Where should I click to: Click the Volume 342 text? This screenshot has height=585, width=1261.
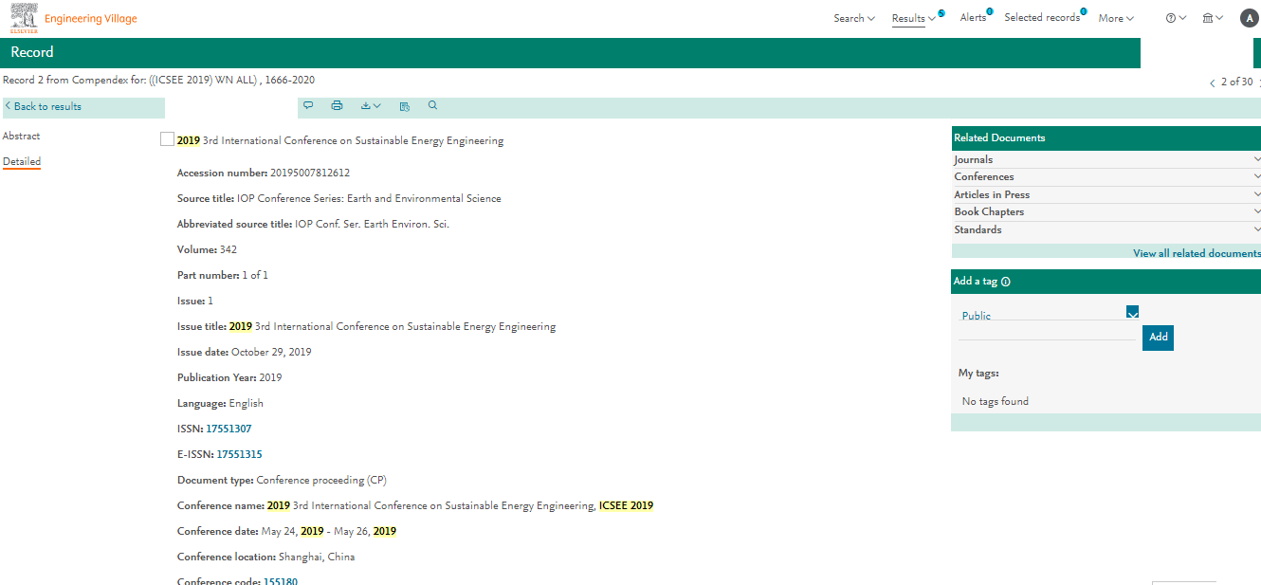pyautogui.click(x=207, y=249)
